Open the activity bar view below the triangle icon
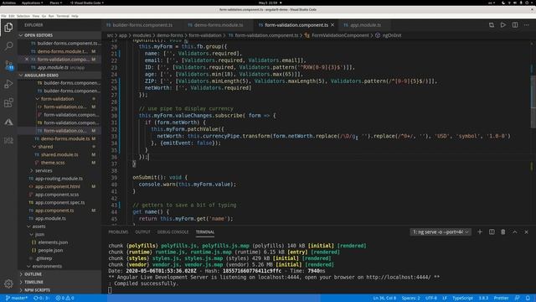 (x=8, y=140)
